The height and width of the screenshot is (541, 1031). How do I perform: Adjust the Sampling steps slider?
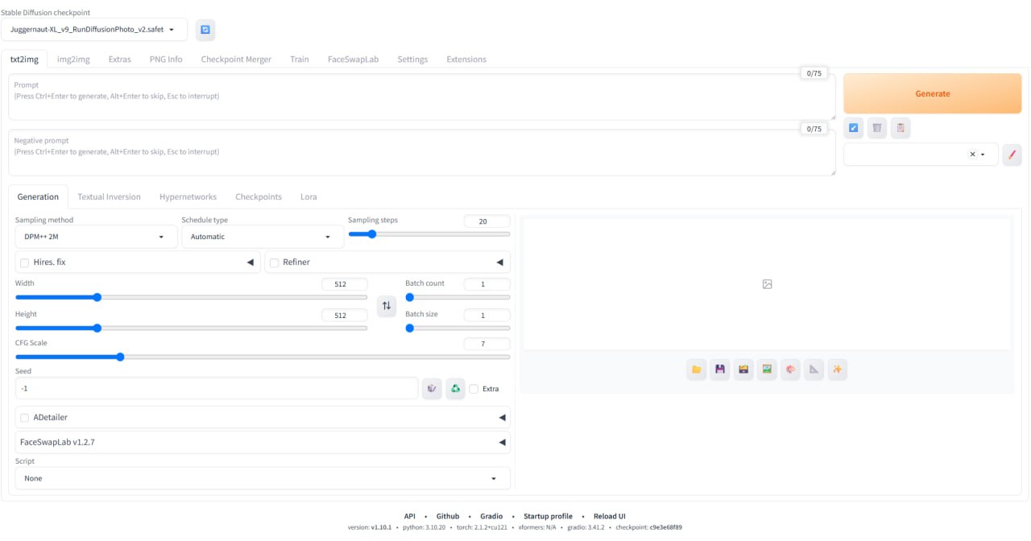click(429, 234)
